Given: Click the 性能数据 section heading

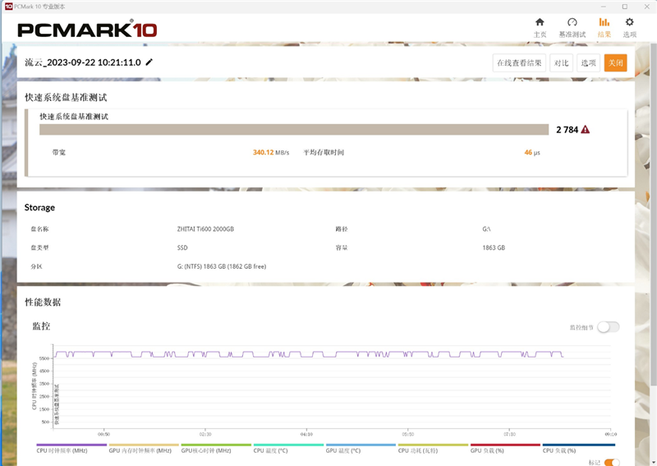Looking at the screenshot, I should click(43, 302).
